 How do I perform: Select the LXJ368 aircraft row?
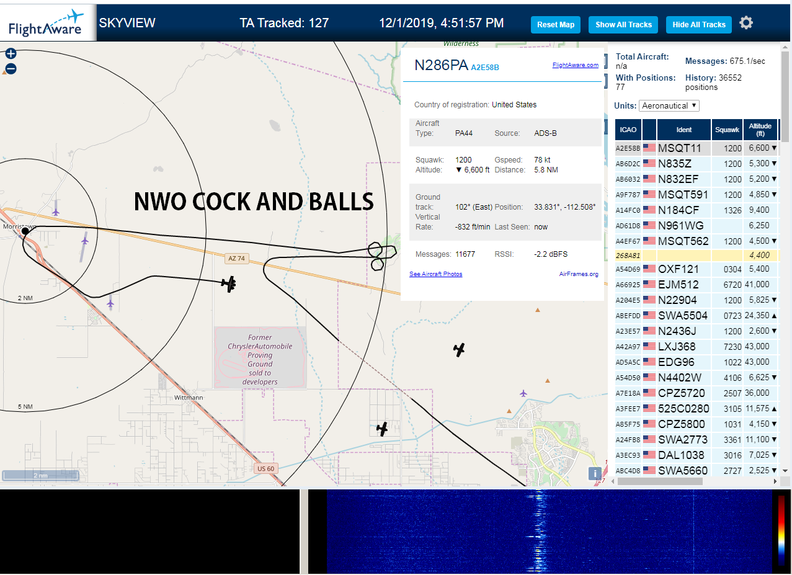(x=696, y=346)
